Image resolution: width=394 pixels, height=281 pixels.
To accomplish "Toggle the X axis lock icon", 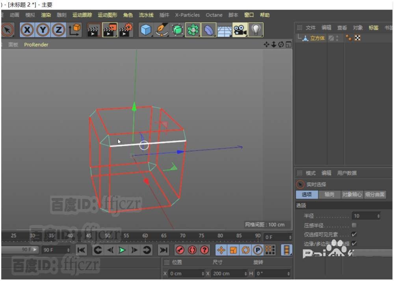I will point(27,30).
